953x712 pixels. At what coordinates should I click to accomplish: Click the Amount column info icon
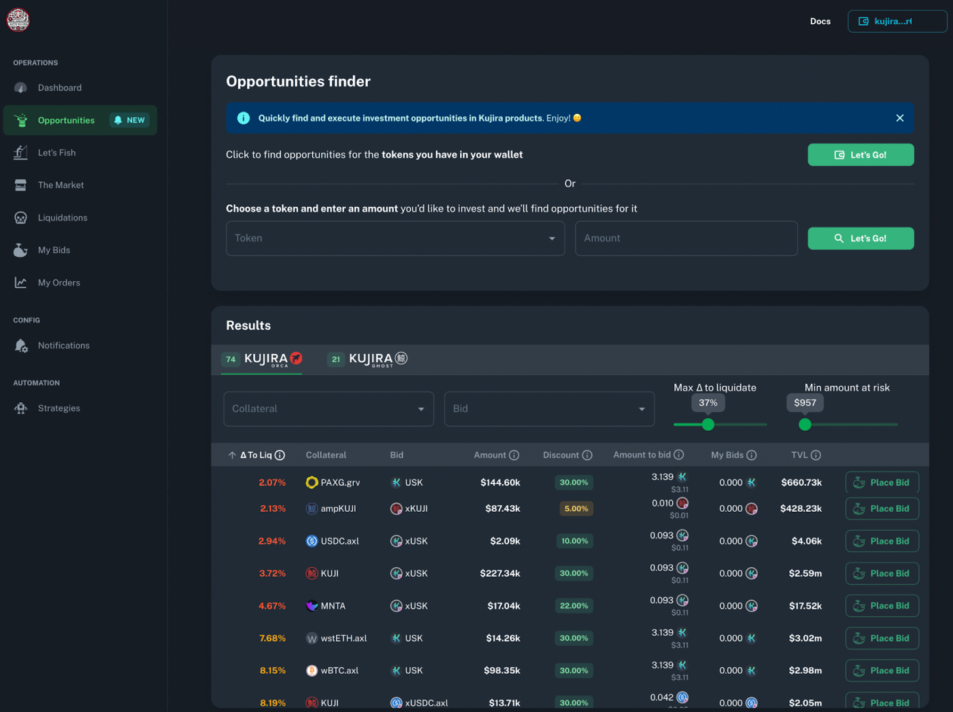coord(514,455)
